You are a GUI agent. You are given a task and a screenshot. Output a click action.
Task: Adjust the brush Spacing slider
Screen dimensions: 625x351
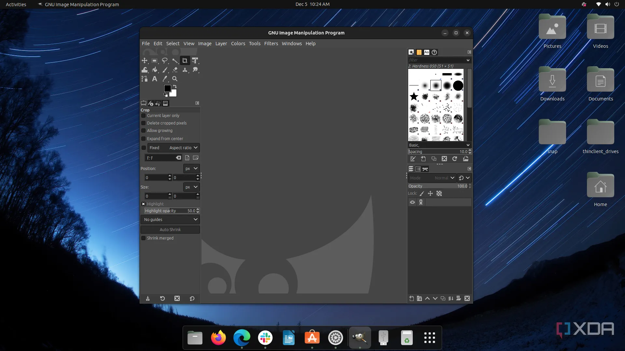[x=440, y=152]
